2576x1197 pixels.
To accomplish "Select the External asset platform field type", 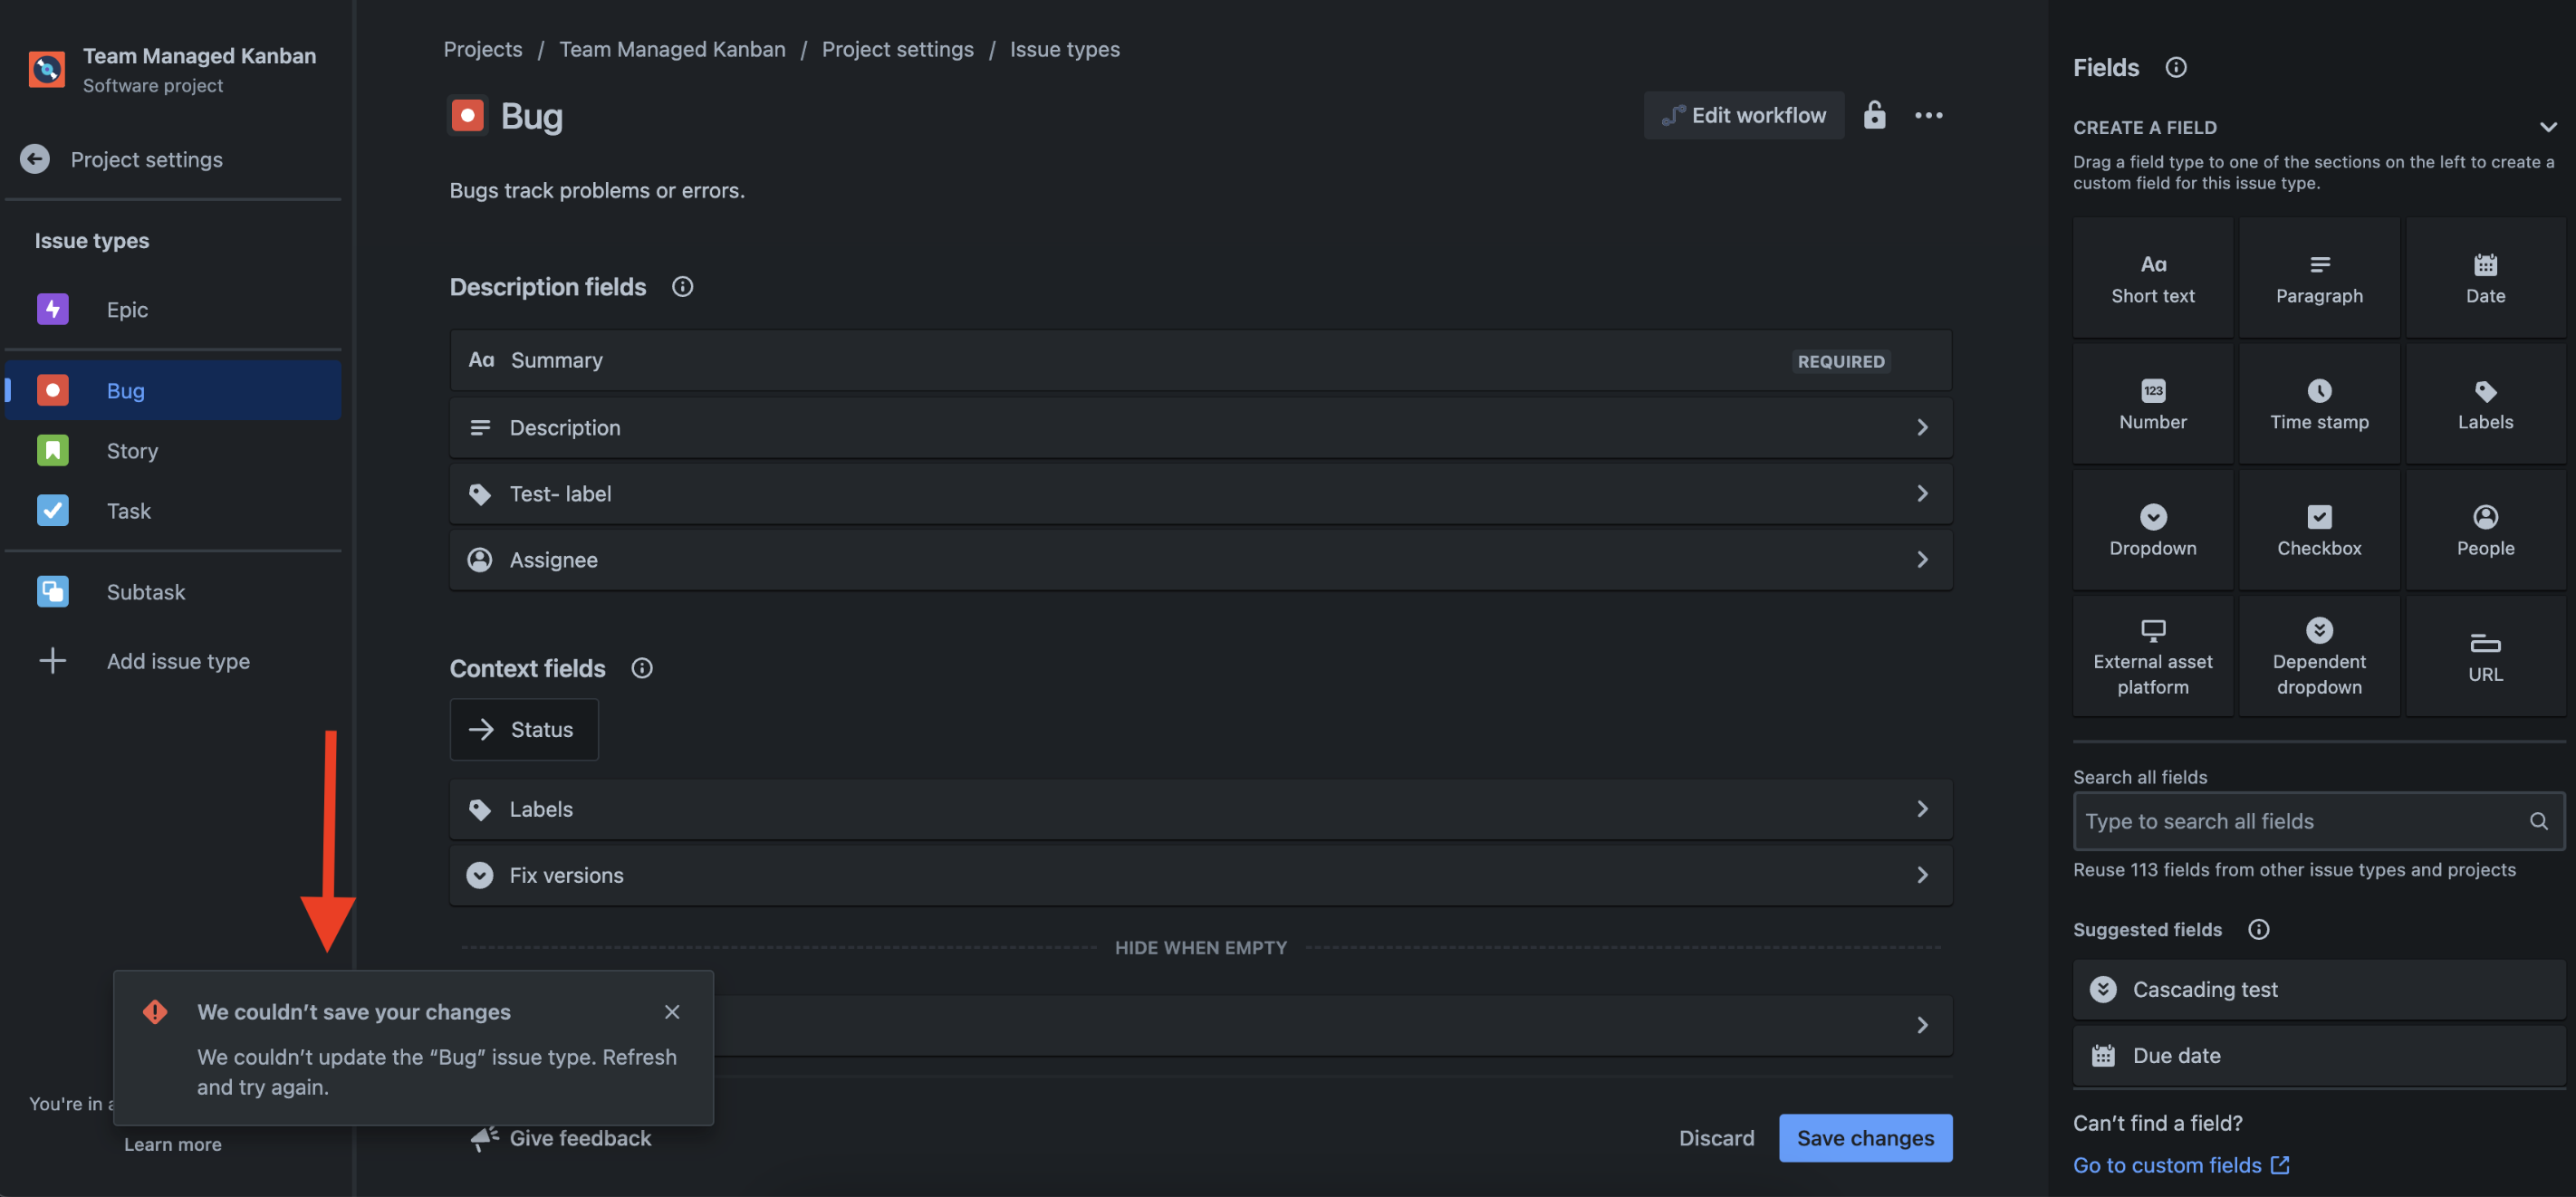I will tap(2152, 656).
